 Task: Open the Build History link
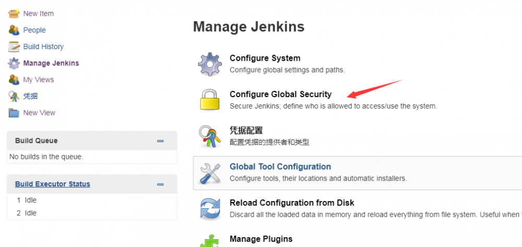(43, 46)
